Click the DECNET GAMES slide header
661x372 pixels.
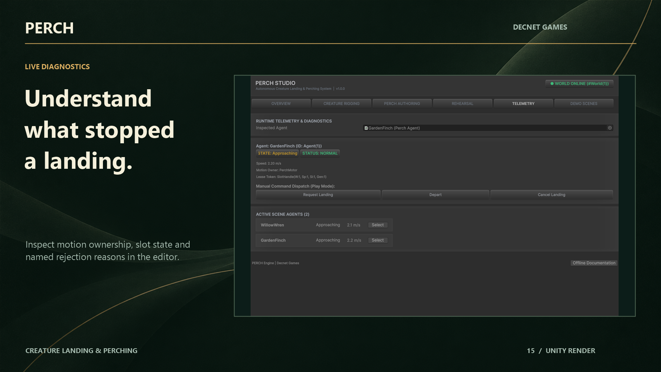pyautogui.click(x=540, y=27)
